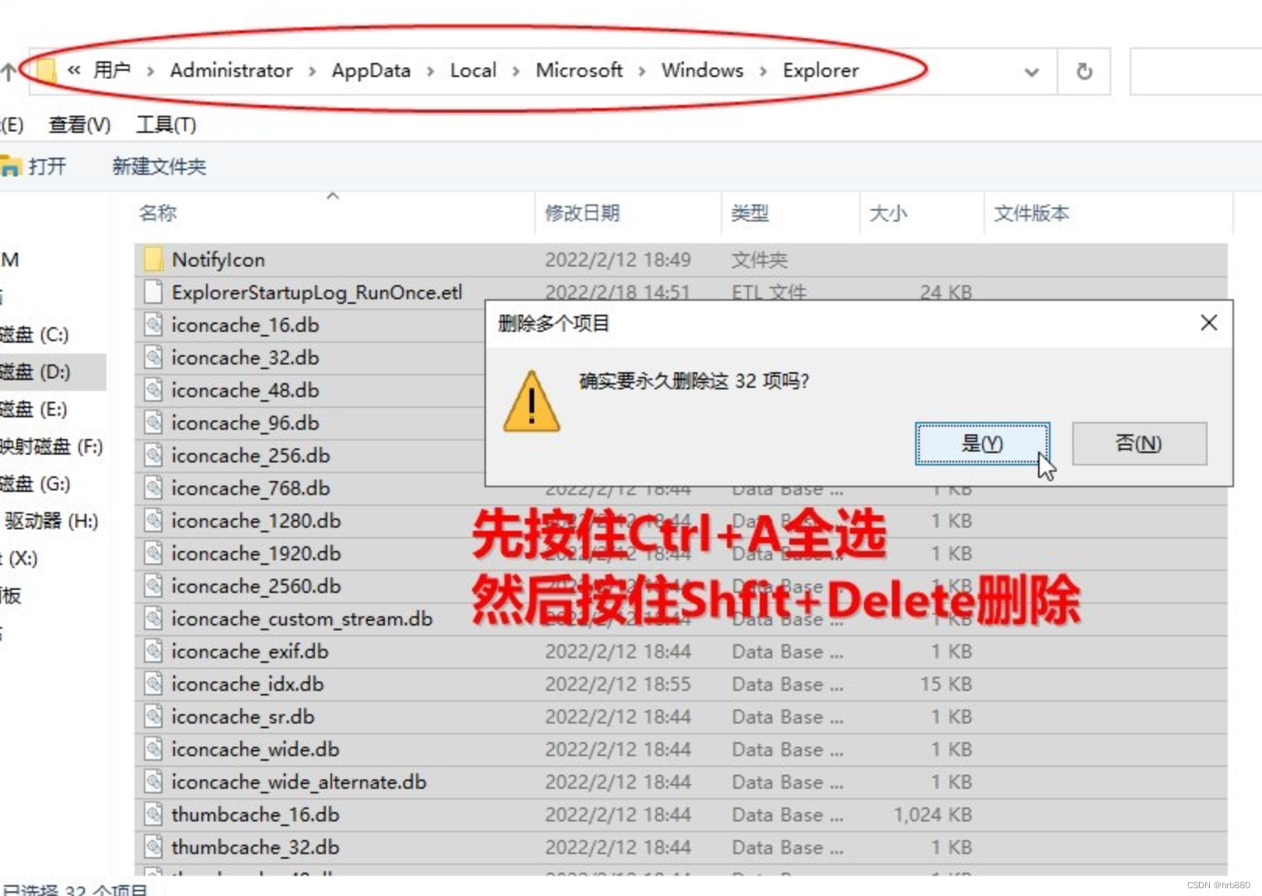Click the iconcache_1280.db file icon
This screenshot has height=896, width=1262.
click(x=153, y=521)
